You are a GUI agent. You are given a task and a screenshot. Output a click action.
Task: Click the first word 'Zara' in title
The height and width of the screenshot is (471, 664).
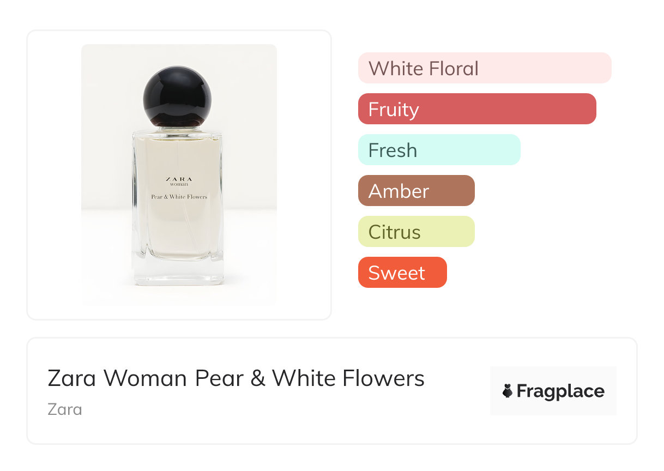click(73, 378)
